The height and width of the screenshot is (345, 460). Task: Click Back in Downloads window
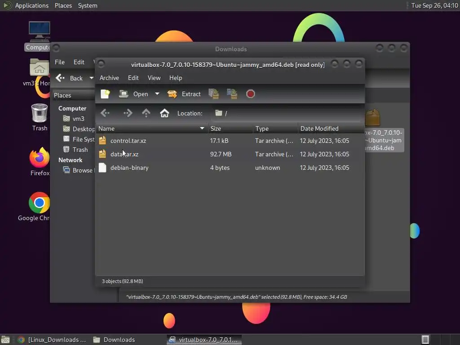tap(69, 78)
